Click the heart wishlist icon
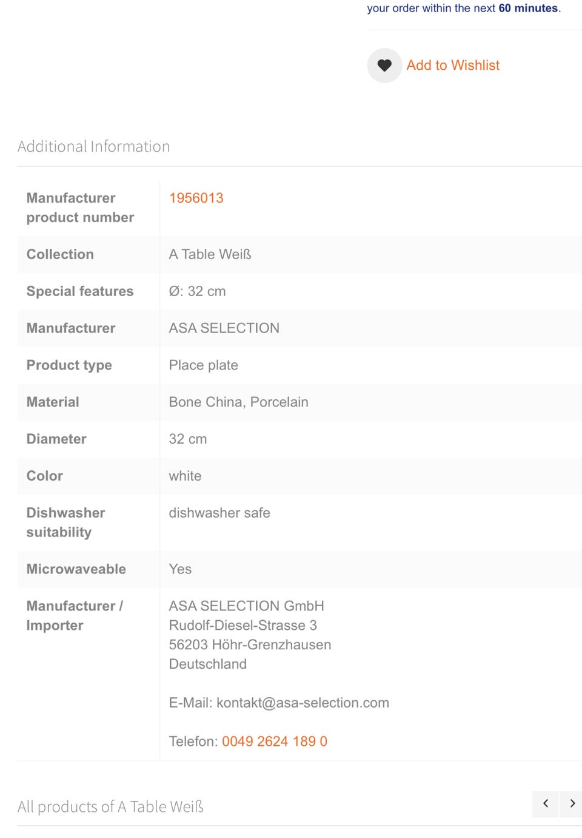This screenshot has width=582, height=838. tap(384, 66)
